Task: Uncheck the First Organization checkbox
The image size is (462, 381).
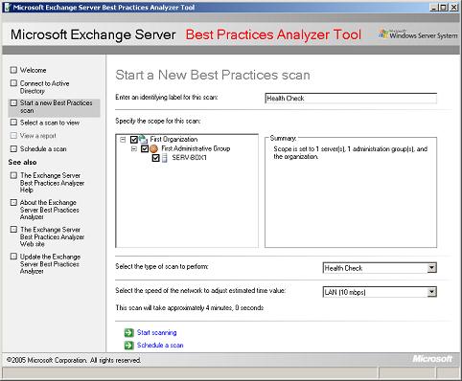Action: (134, 140)
